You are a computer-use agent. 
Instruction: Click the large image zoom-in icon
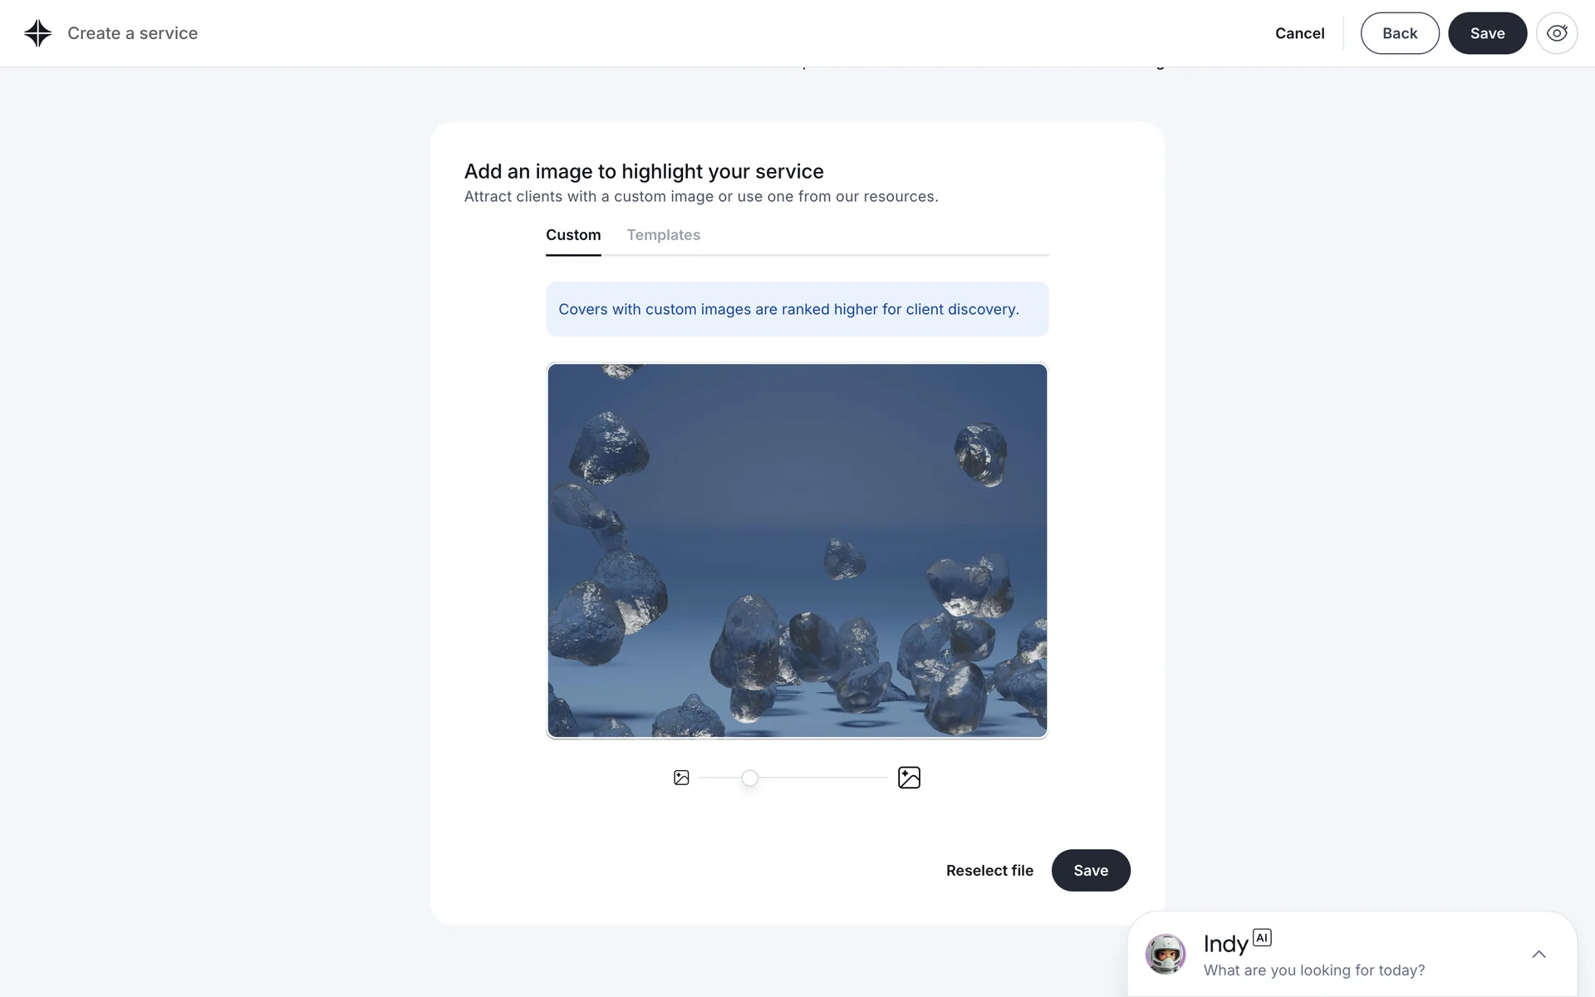point(909,778)
